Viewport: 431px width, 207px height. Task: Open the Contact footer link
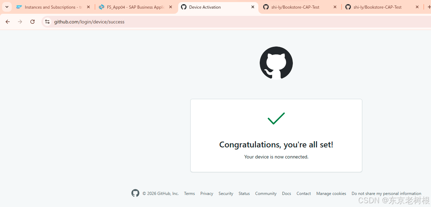[304, 194]
